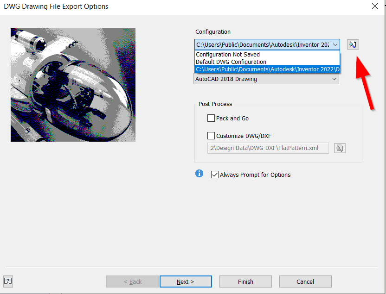The image size is (386, 294).
Task: Click the blue information icon
Action: click(x=199, y=174)
